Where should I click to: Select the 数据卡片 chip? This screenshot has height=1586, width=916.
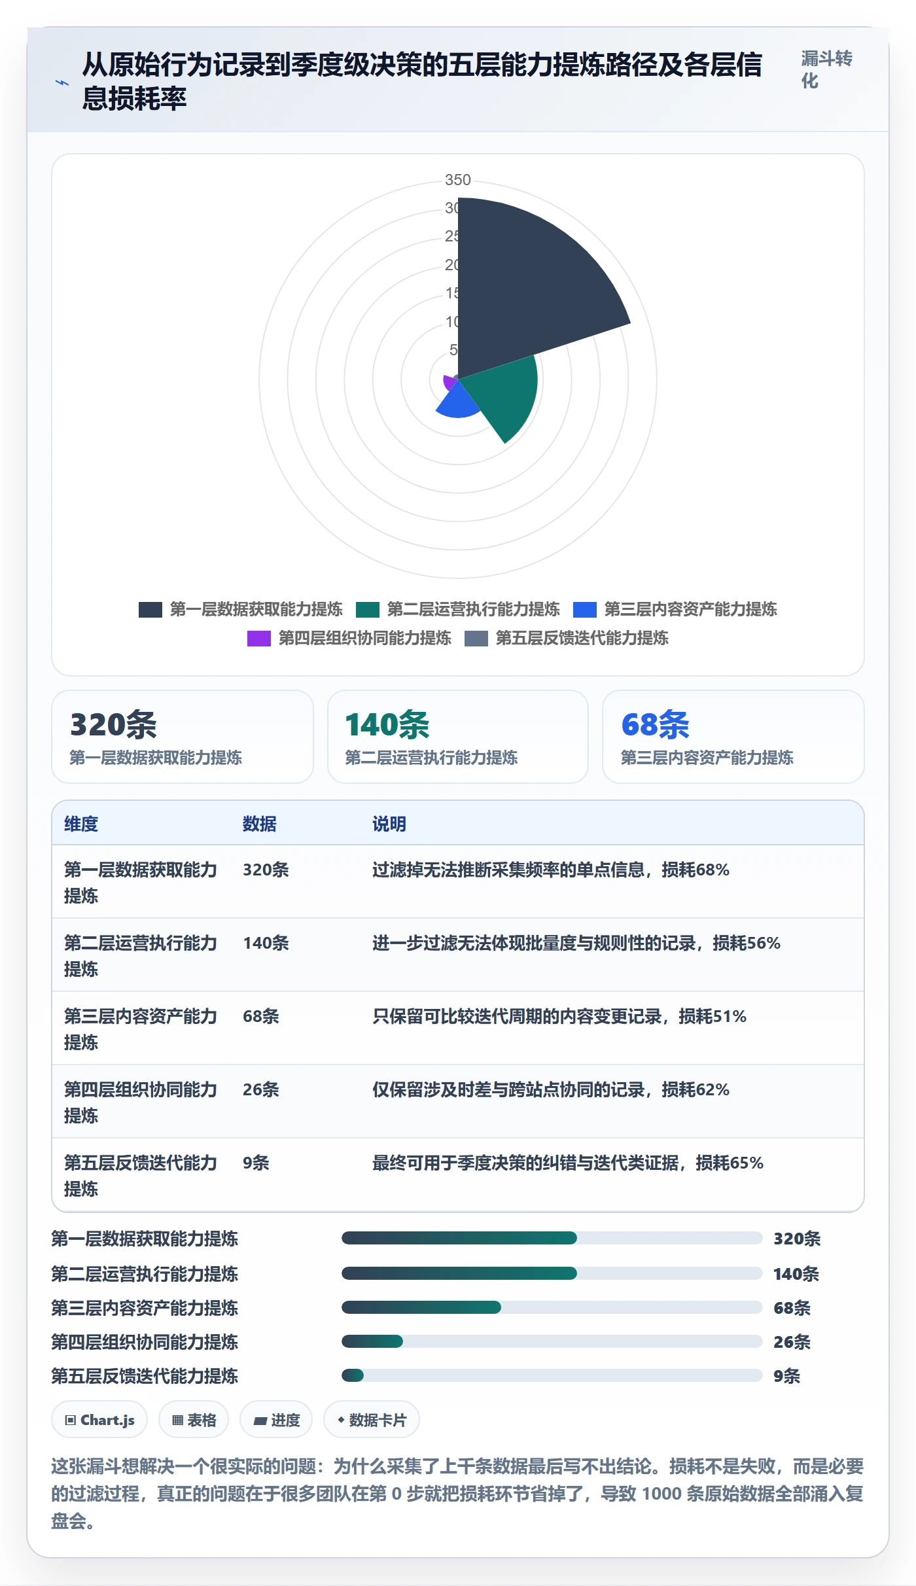point(372,1420)
